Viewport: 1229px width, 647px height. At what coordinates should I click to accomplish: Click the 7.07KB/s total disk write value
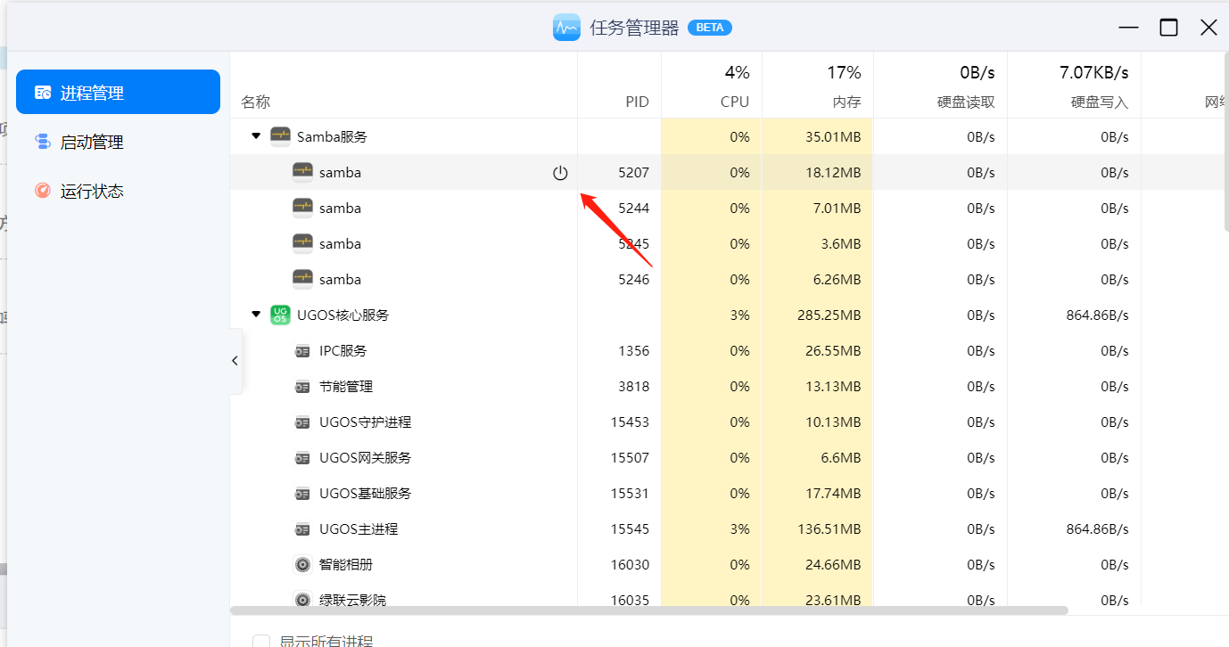(1094, 72)
